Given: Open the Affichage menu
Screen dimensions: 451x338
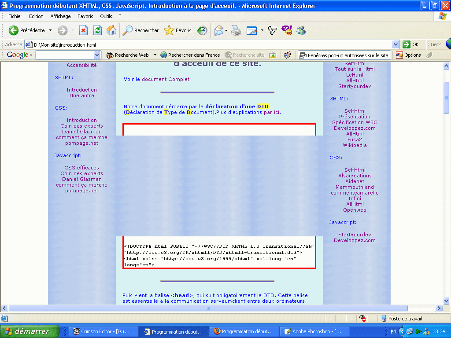Looking at the screenshot, I should coord(60,16).
